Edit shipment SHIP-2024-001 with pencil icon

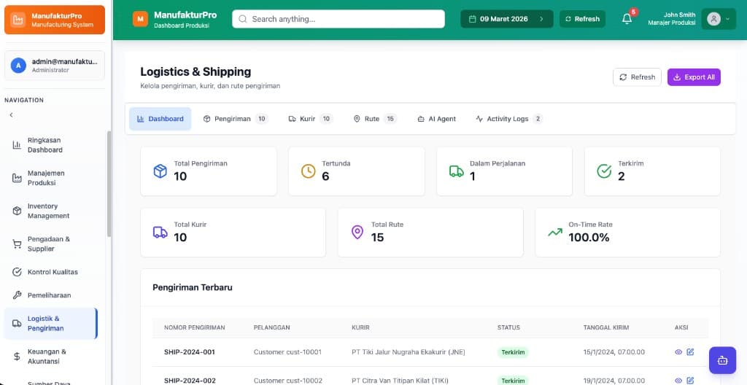coord(690,352)
